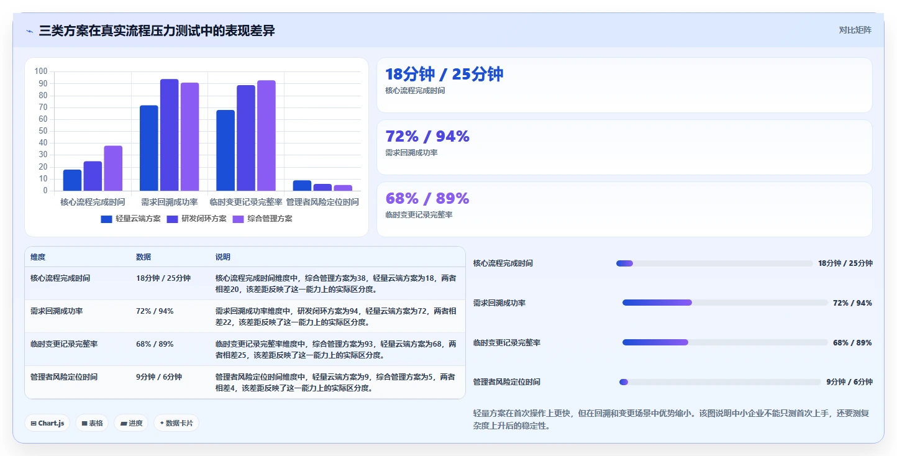Click 轻量云端方案 bar in 核心流程完成时间 group
The image size is (897, 456).
[x=72, y=180]
